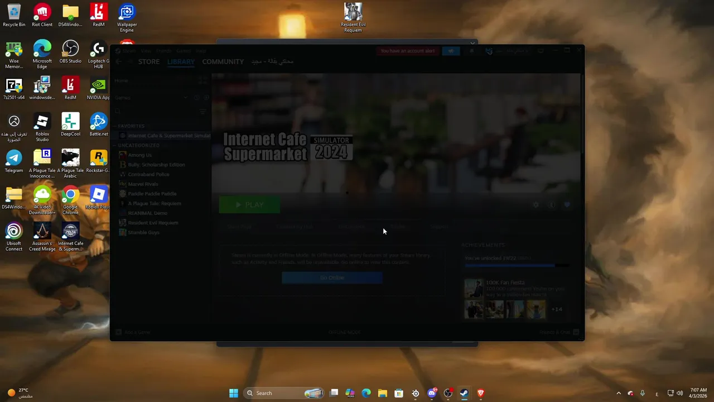
Task: Select the Resident Evil Requiem desktop shortcut
Action: (x=353, y=18)
